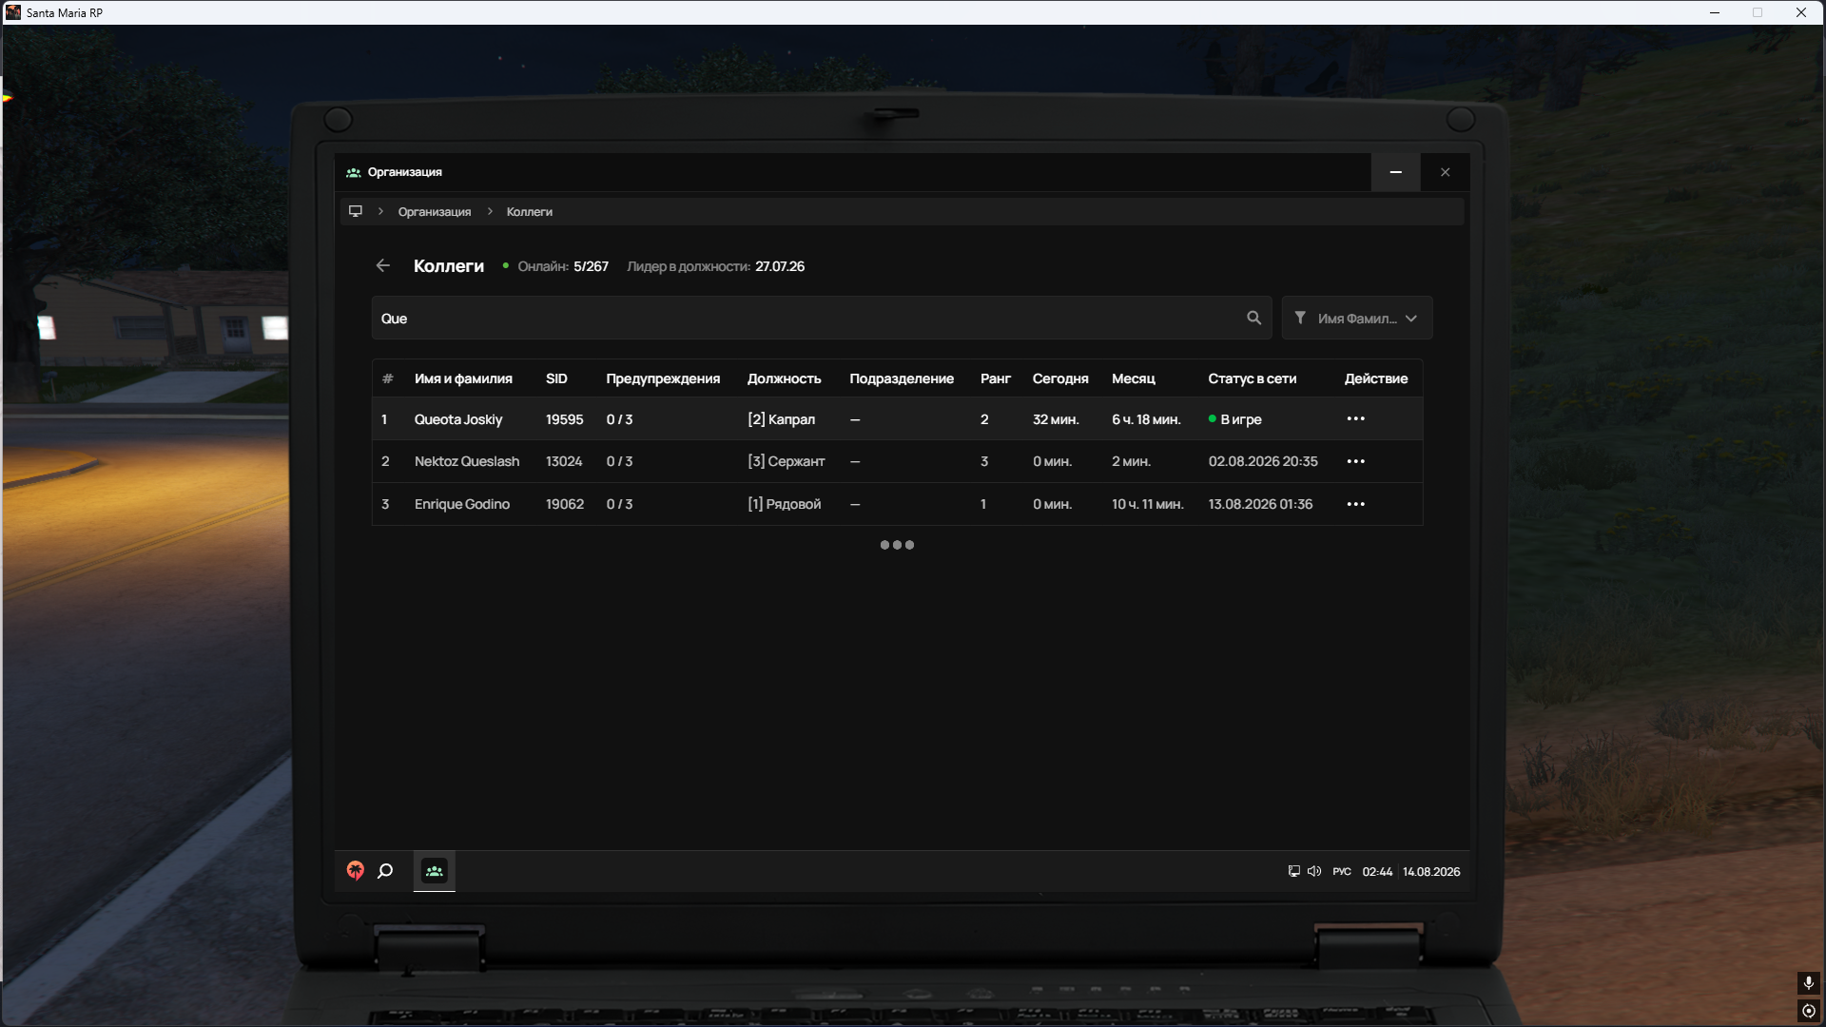
Task: Click the volume speaker icon in laptop tray
Action: click(x=1314, y=871)
